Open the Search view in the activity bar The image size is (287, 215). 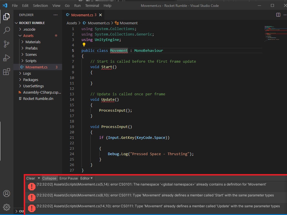(x=7, y=30)
